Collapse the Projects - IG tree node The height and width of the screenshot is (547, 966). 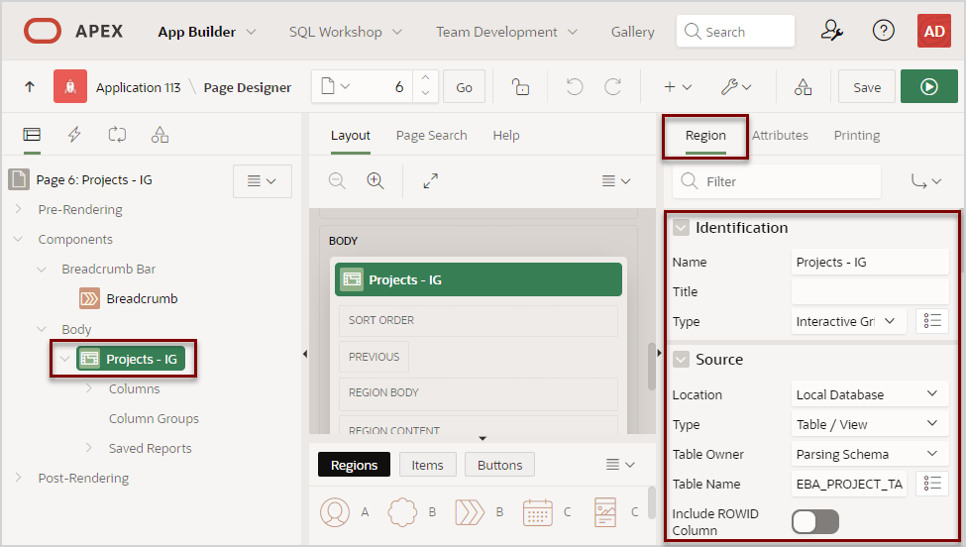pos(64,359)
